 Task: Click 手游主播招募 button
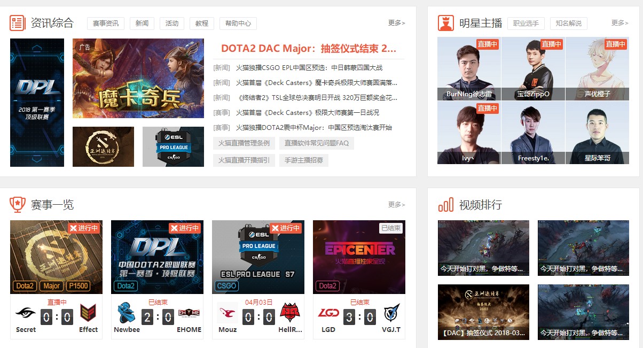304,160
